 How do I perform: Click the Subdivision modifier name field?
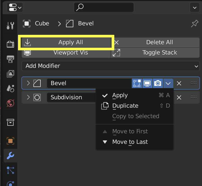click(x=71, y=97)
